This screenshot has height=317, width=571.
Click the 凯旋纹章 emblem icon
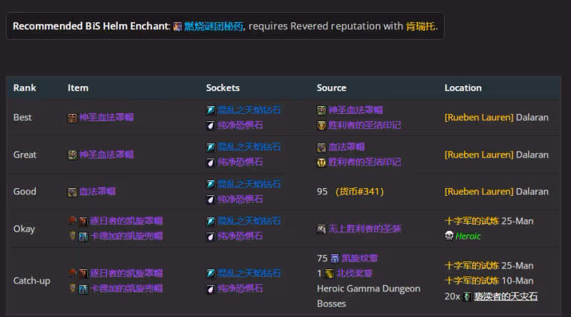point(335,259)
